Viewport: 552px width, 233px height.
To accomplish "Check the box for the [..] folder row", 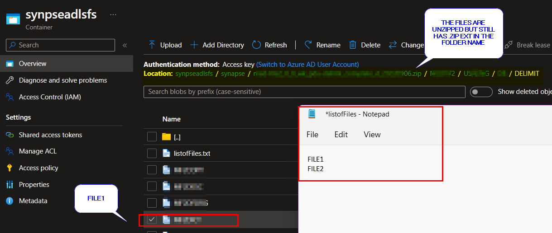I will tap(152, 137).
